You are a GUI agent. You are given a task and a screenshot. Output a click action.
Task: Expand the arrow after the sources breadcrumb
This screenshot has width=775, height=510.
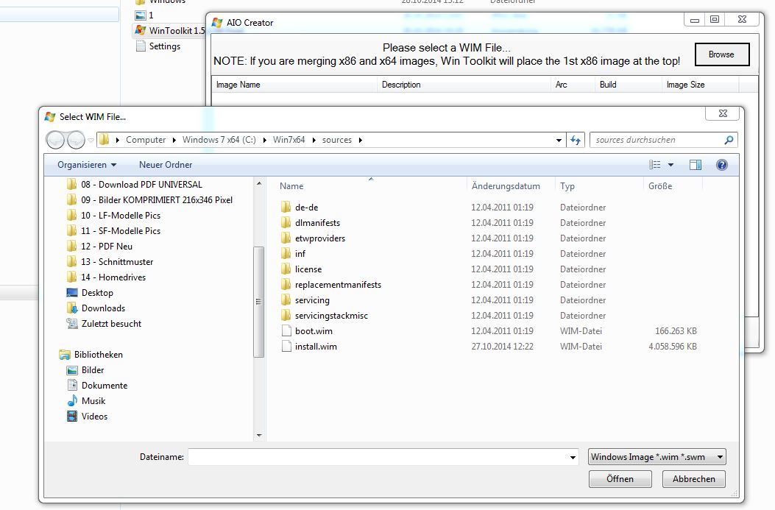tap(361, 140)
